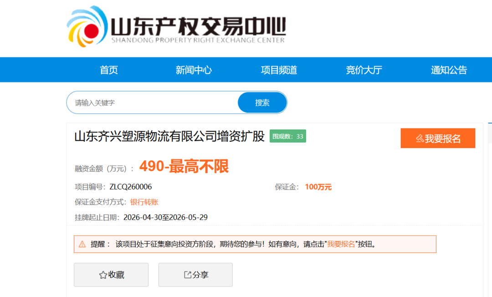
Task: Click the 融资金额（万元） label
Action: click(104, 169)
